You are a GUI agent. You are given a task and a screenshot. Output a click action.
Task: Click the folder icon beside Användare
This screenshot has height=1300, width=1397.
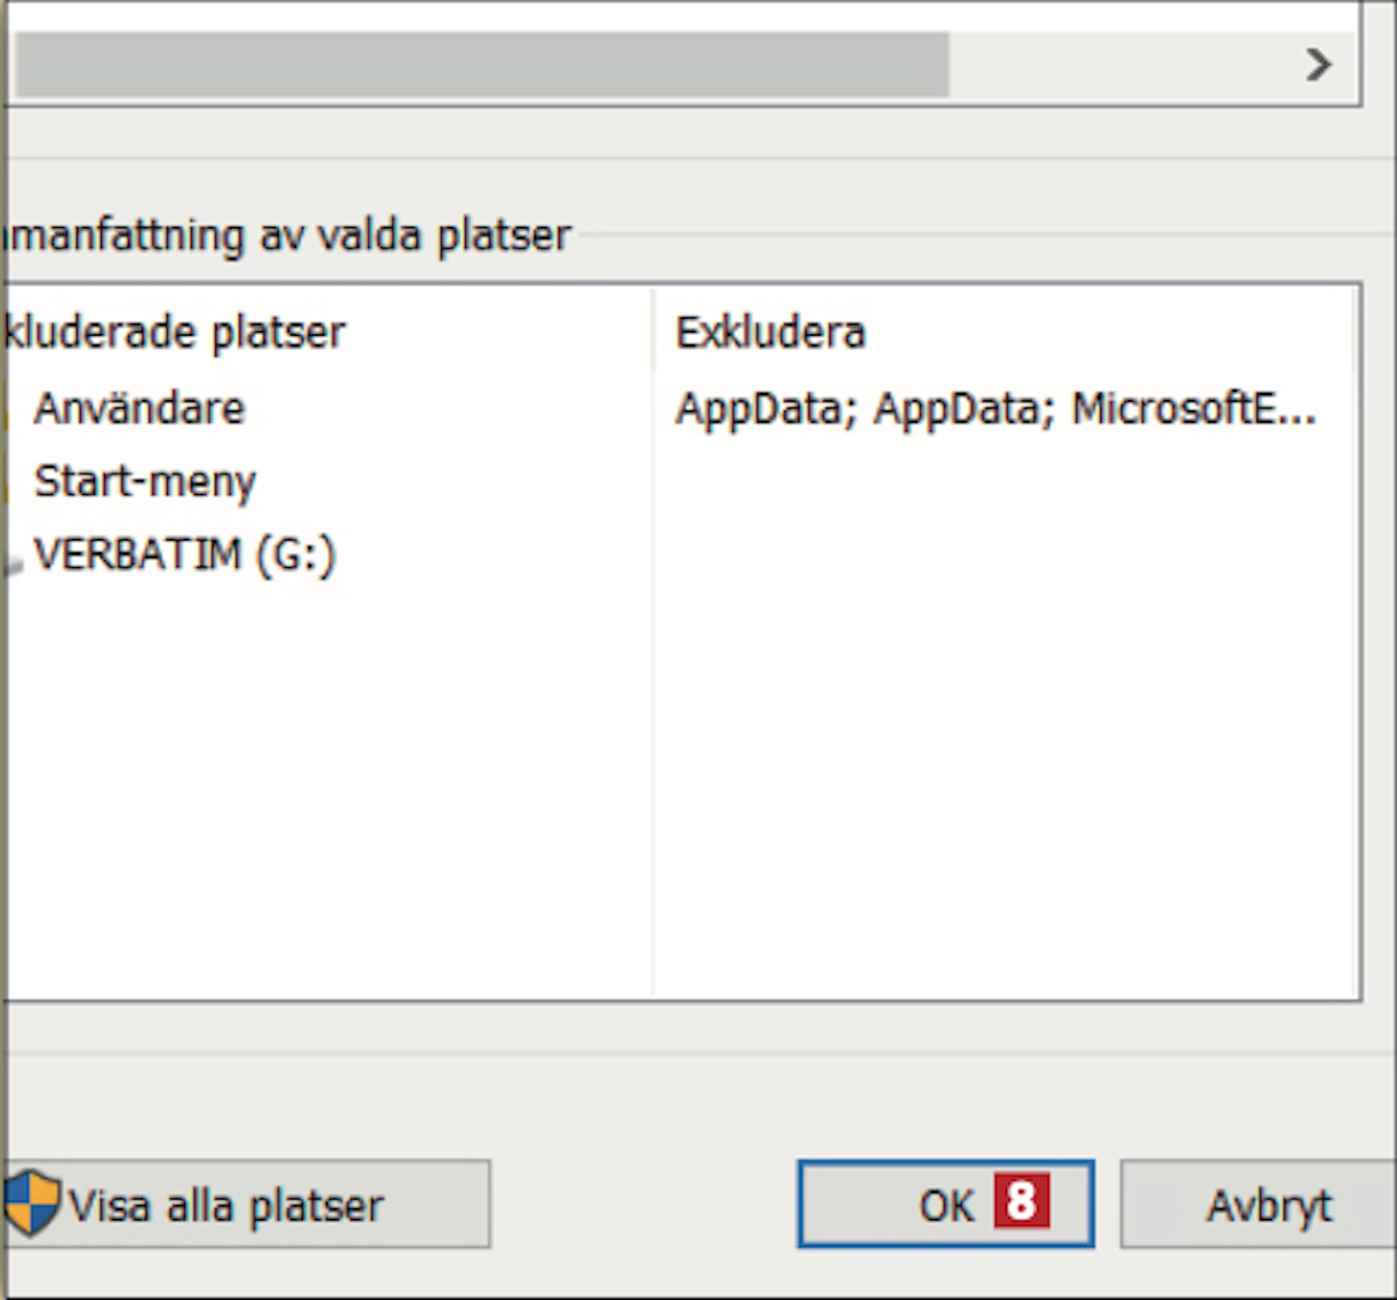pyautogui.click(x=4, y=407)
